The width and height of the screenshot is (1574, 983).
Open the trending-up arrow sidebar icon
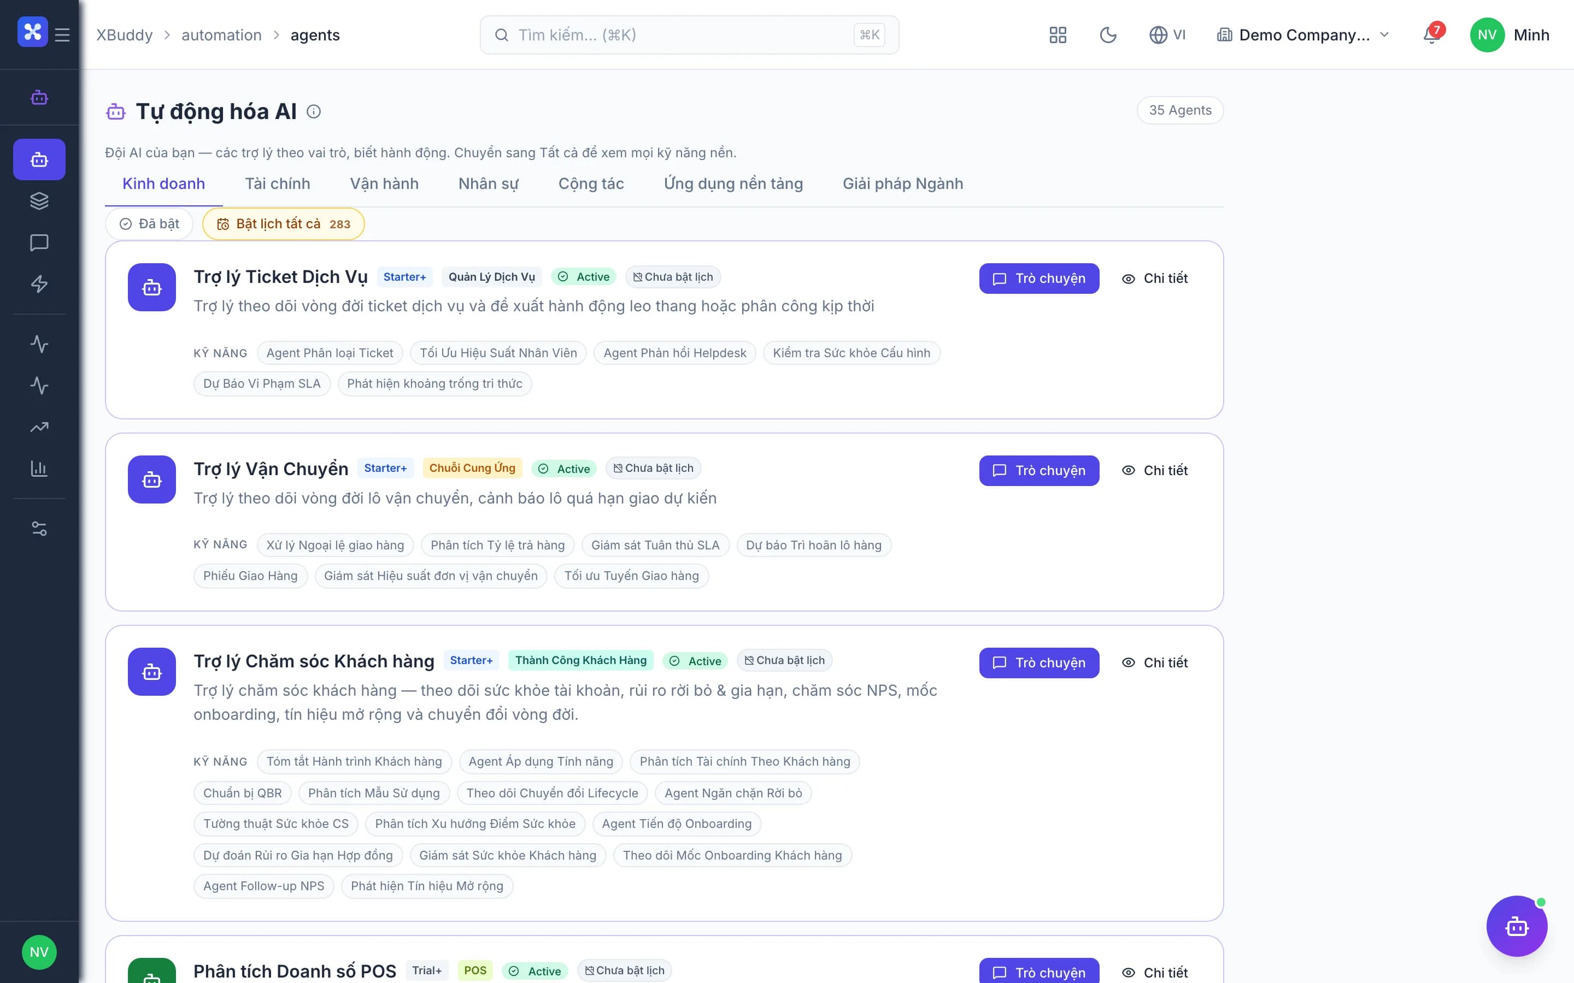pyautogui.click(x=39, y=427)
